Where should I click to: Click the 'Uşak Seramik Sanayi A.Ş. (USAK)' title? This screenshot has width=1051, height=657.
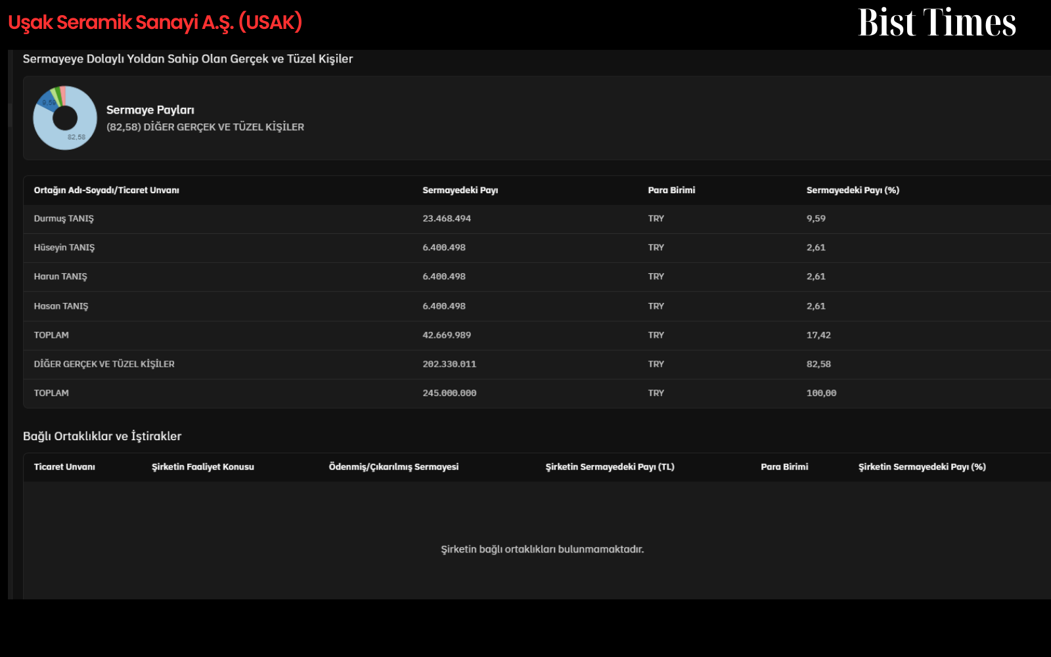pyautogui.click(x=155, y=22)
